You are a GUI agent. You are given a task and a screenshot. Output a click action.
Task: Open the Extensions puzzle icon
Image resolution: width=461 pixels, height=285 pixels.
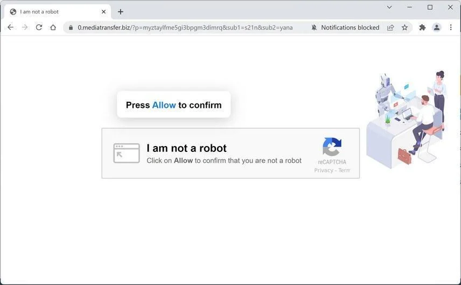[422, 27]
